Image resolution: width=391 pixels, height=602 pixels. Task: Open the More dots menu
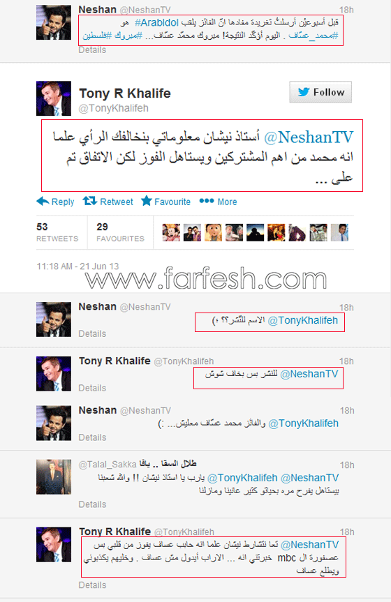[207, 200]
